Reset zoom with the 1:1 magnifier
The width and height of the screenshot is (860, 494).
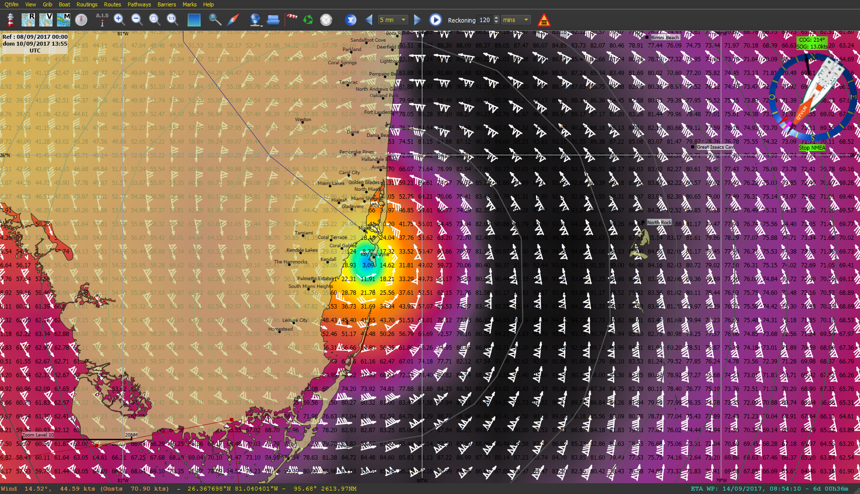pyautogui.click(x=172, y=20)
